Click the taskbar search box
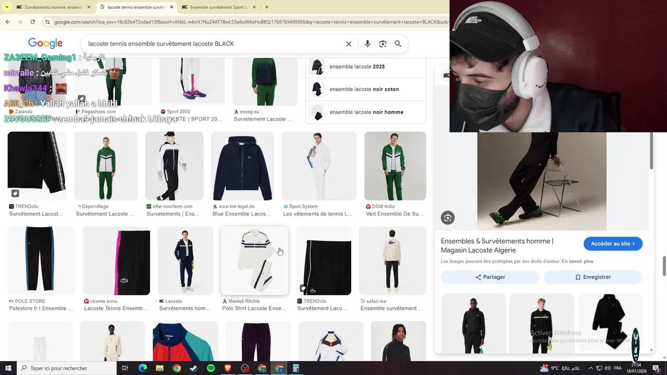Image resolution: width=667 pixels, height=375 pixels. 66,368
